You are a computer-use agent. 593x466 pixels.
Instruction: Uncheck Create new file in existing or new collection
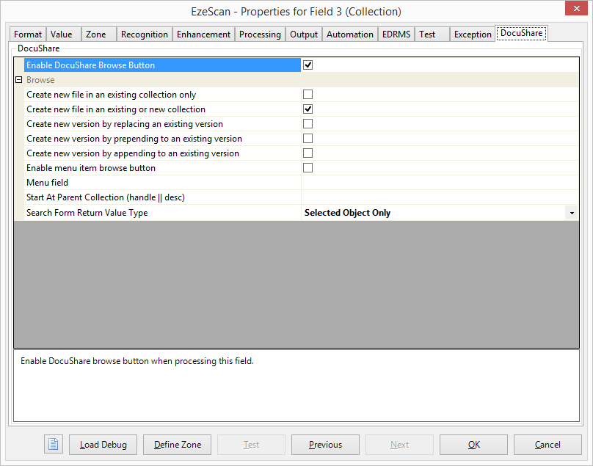tap(308, 109)
